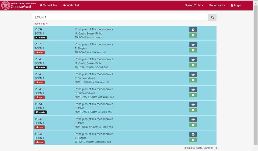This screenshot has width=258, height=151.
Task: Watch class 51043 using eye button
Action: coord(193,60)
